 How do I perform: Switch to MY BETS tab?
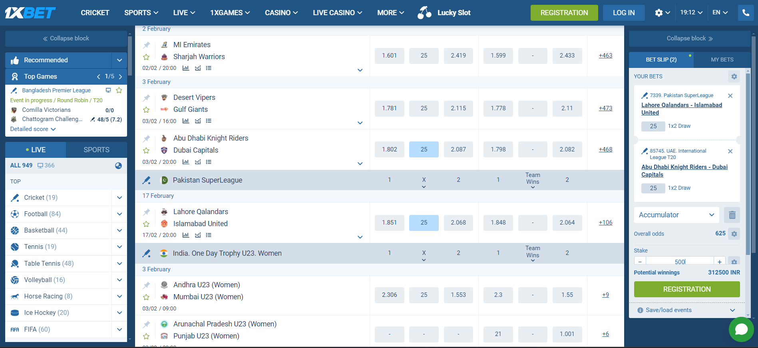[x=722, y=60]
